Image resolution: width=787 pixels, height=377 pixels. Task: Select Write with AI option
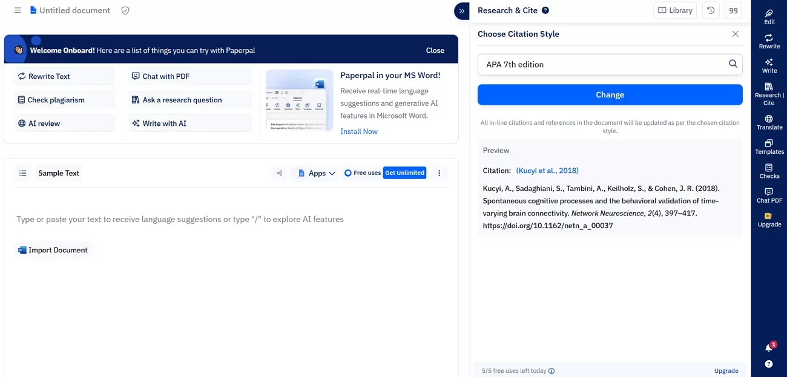(190, 123)
